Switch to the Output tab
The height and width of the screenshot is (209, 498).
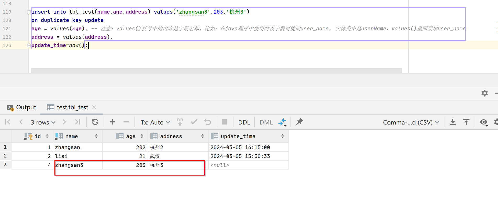click(21, 107)
